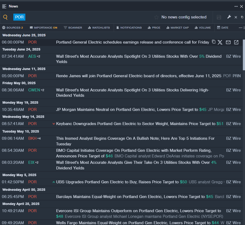Open the Keybanc Downgrades Portland Gen Electric headline
This screenshot has height=225, width=245.
click(140, 124)
